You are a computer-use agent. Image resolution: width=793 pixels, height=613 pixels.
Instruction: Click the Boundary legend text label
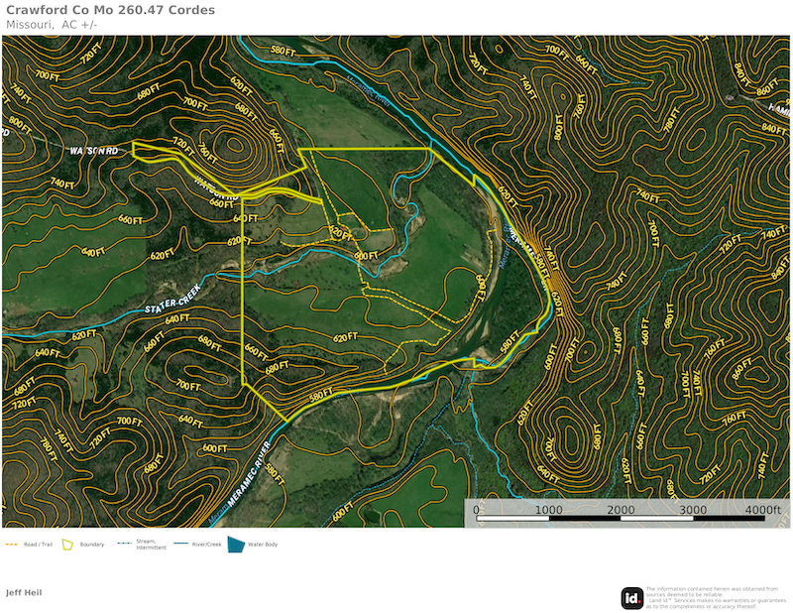[91, 545]
